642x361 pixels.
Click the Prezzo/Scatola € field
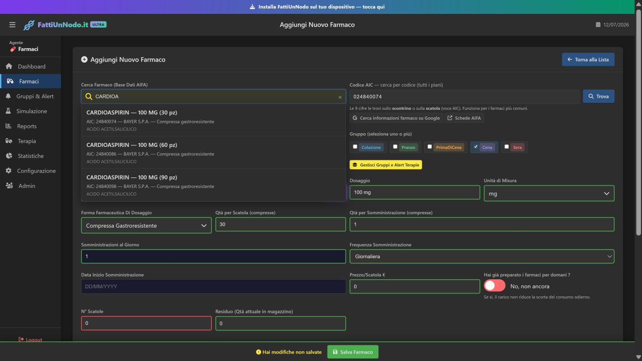tap(415, 286)
